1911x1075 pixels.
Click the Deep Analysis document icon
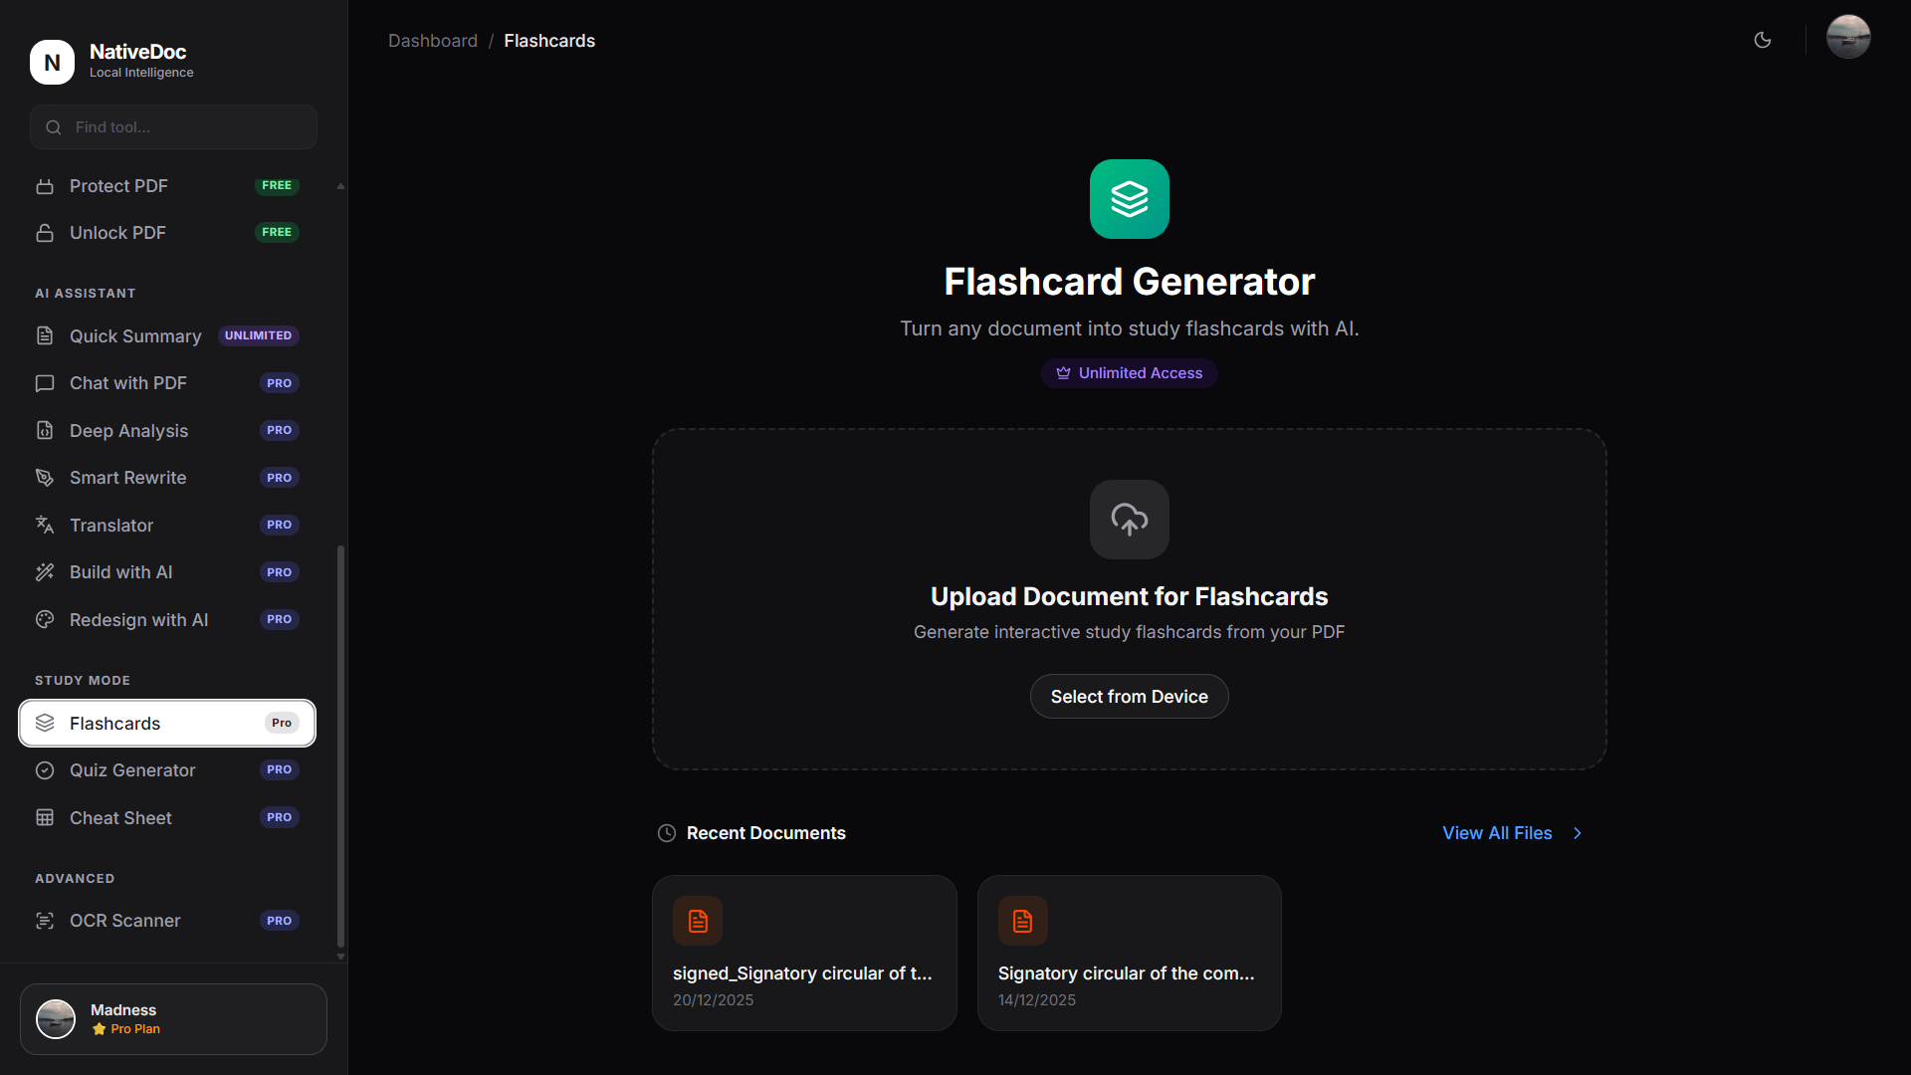click(x=45, y=430)
